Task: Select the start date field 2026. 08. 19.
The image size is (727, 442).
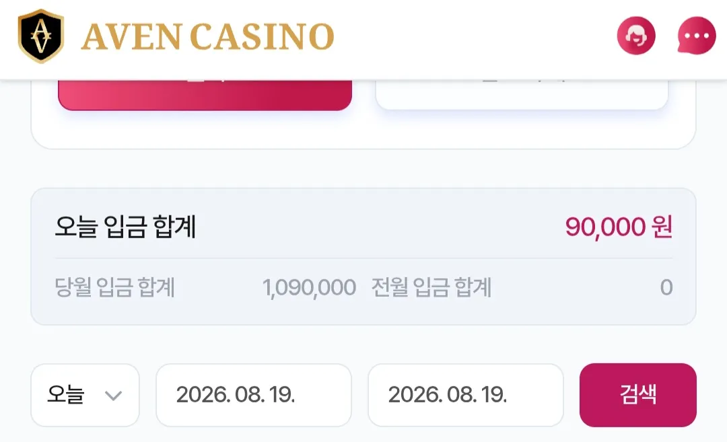Action: [x=254, y=395]
